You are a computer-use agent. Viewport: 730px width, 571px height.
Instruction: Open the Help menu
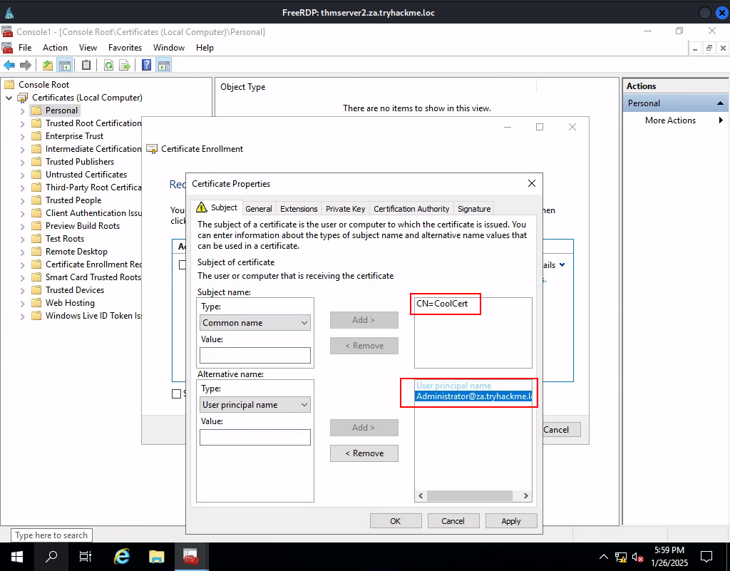(x=205, y=48)
